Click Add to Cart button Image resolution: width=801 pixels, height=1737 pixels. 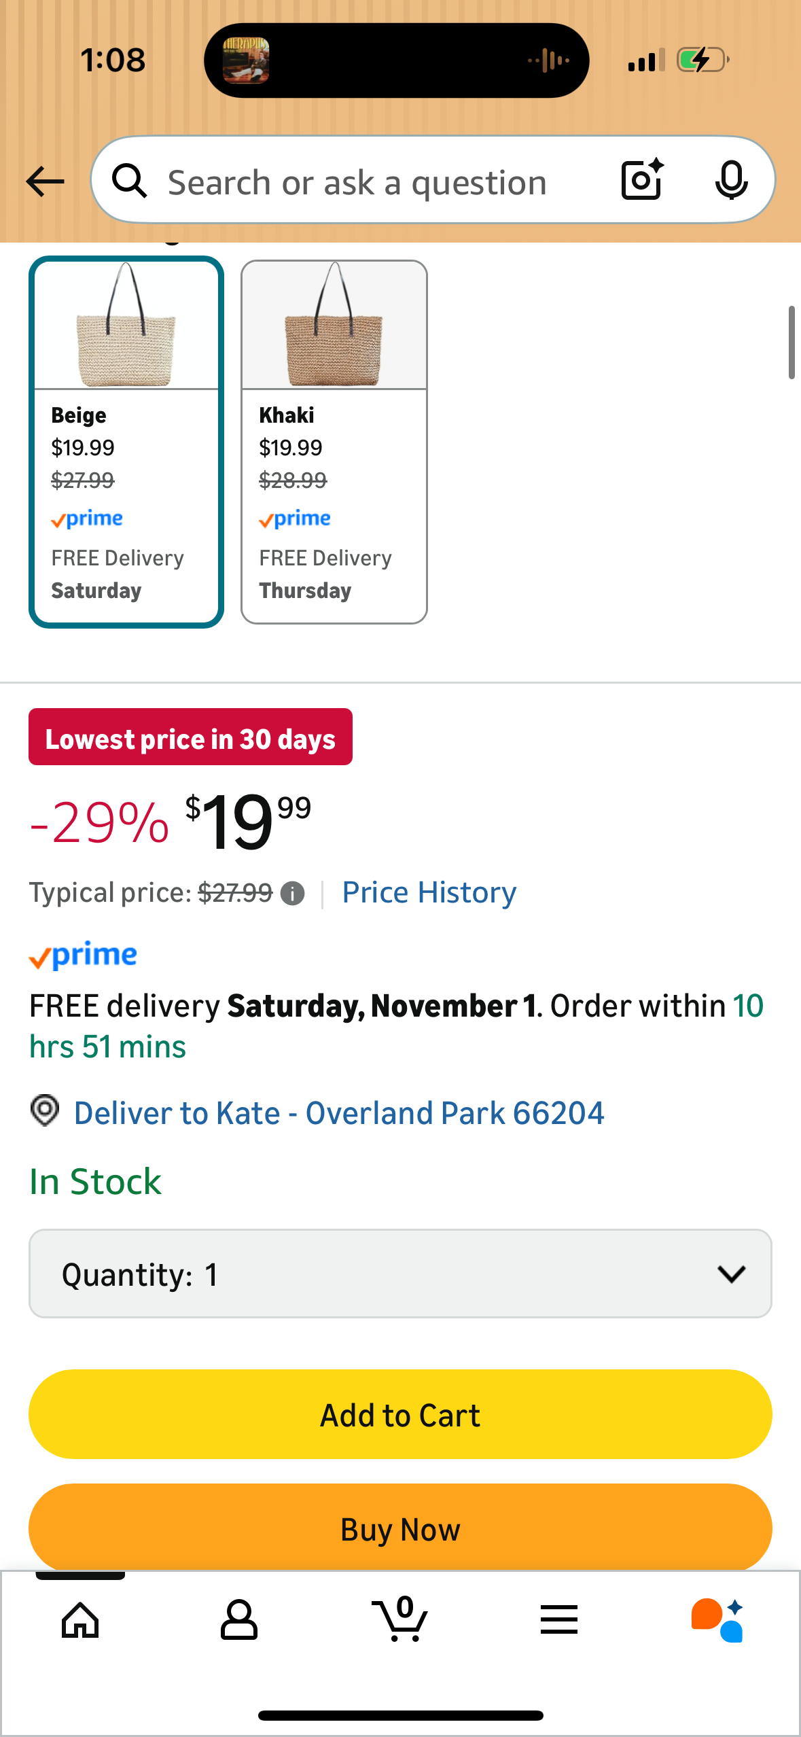point(400,1415)
